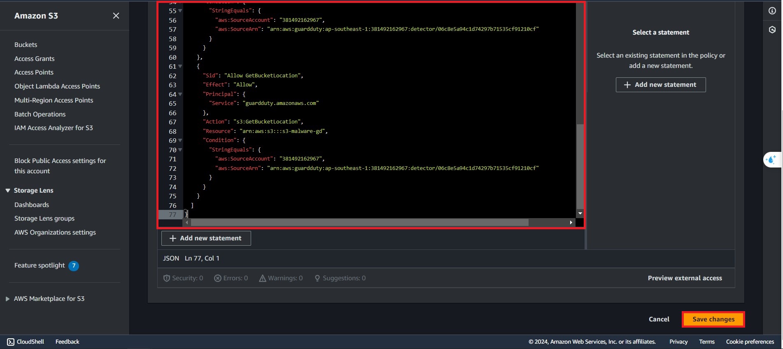783x349 pixels.
Task: Save changes to the bucket policy
Action: [713, 319]
